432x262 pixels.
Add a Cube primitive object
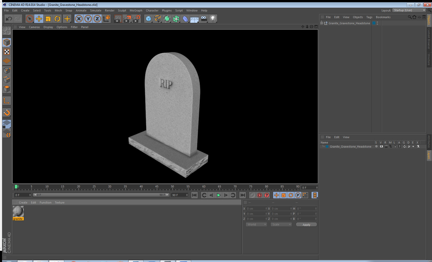point(148,19)
